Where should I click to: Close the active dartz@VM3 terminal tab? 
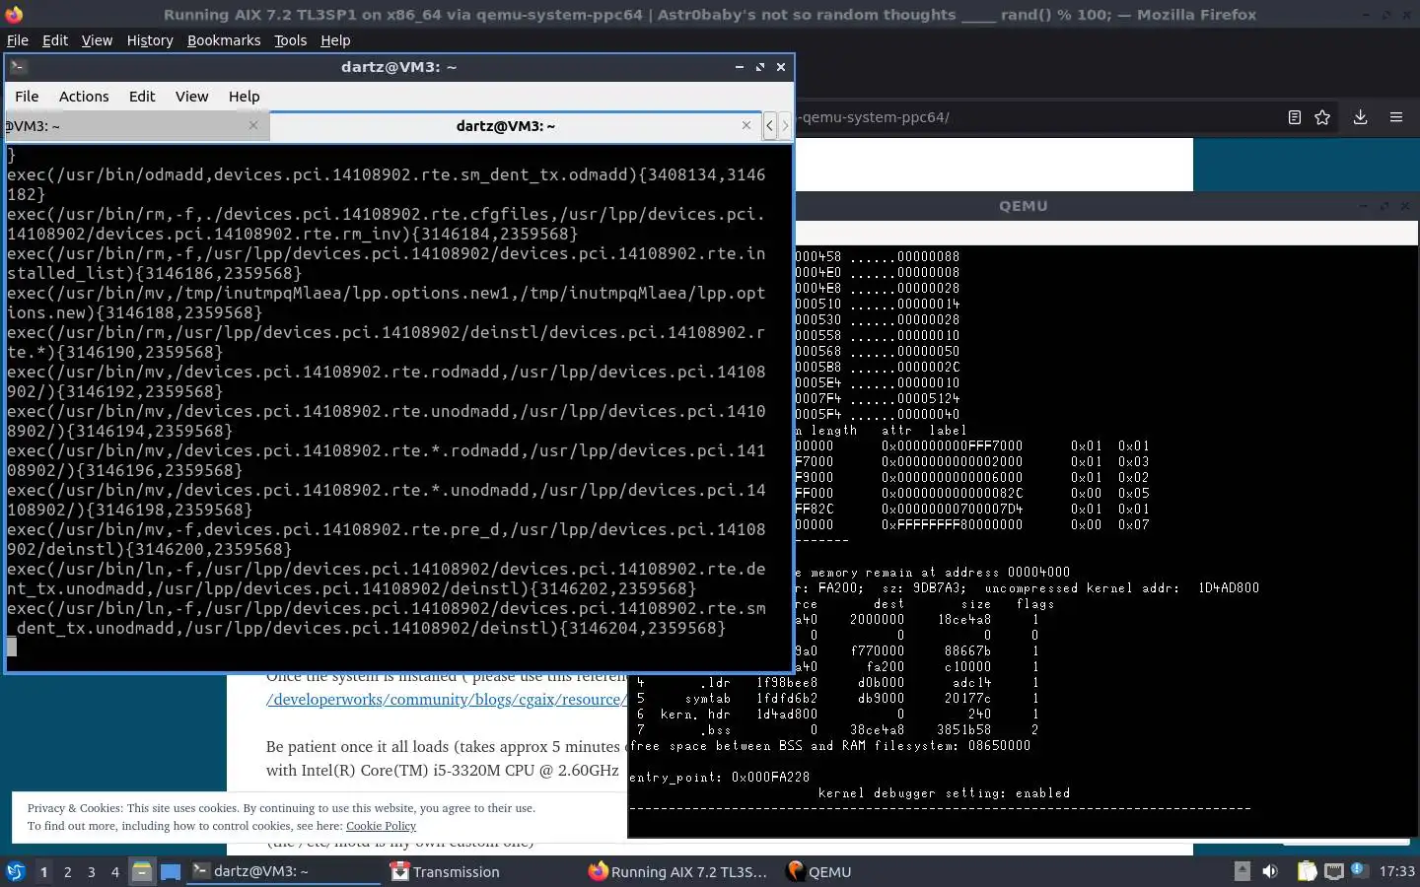click(746, 125)
